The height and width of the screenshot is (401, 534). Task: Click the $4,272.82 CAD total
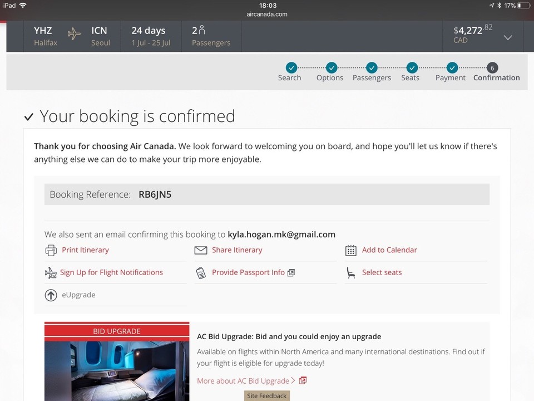tap(473, 34)
